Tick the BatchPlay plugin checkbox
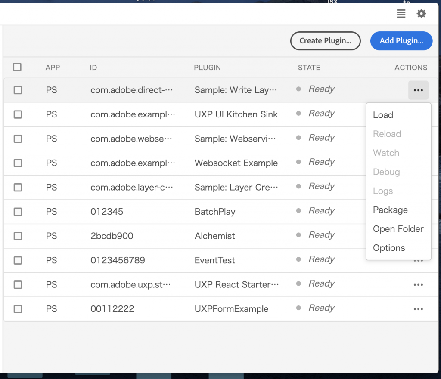 pyautogui.click(x=18, y=212)
